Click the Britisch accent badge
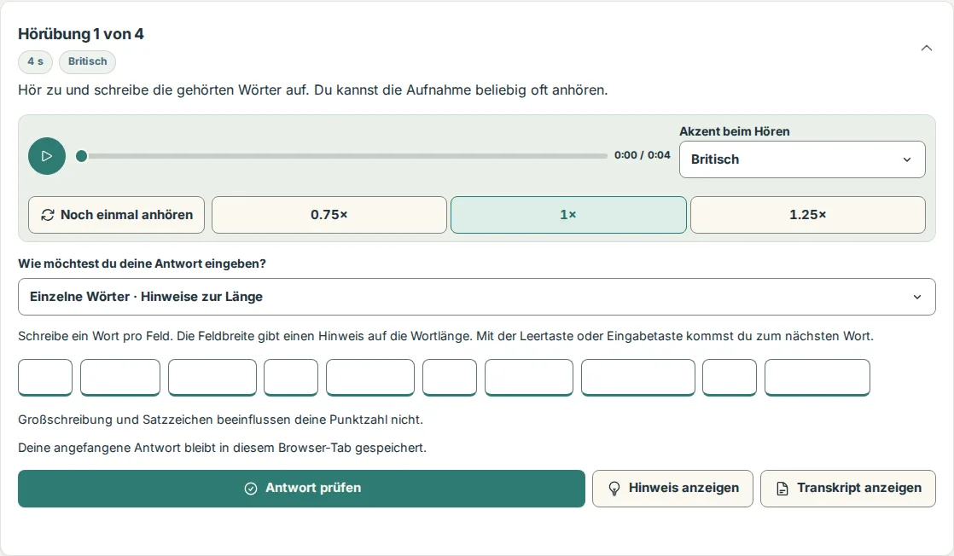The image size is (954, 556). (87, 61)
